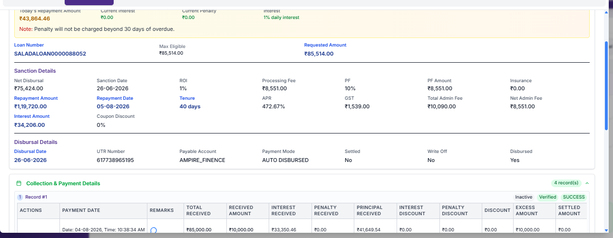Click the numbered badge next to Record #1
This screenshot has height=238, width=613.
pos(20,197)
